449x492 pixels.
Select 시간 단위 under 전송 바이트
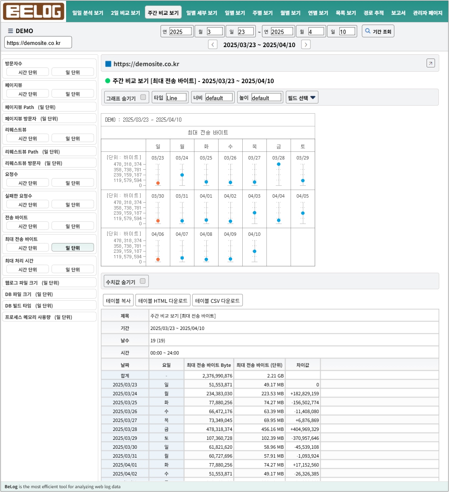click(28, 226)
